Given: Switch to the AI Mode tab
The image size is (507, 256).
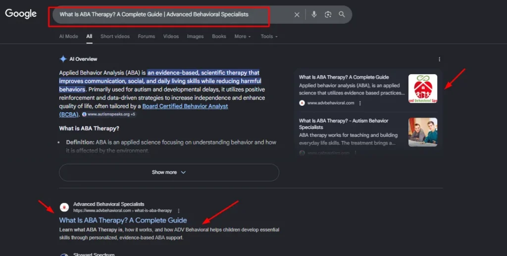Looking at the screenshot, I should coord(68,37).
